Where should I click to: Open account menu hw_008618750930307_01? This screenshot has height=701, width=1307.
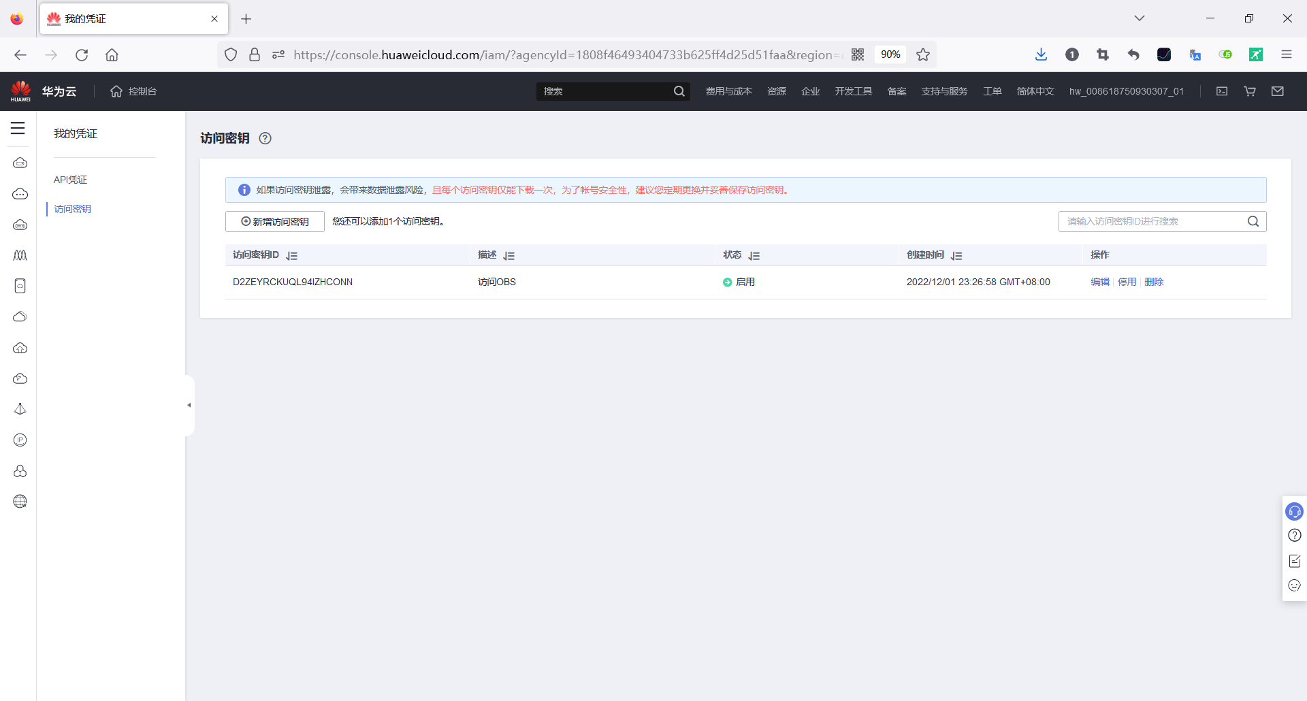pos(1127,91)
